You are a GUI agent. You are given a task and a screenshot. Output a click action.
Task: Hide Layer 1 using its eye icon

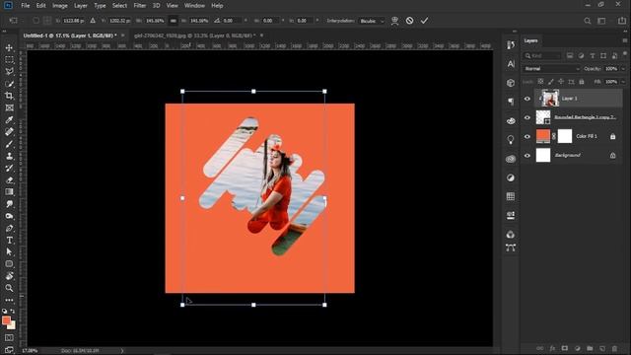click(x=527, y=99)
